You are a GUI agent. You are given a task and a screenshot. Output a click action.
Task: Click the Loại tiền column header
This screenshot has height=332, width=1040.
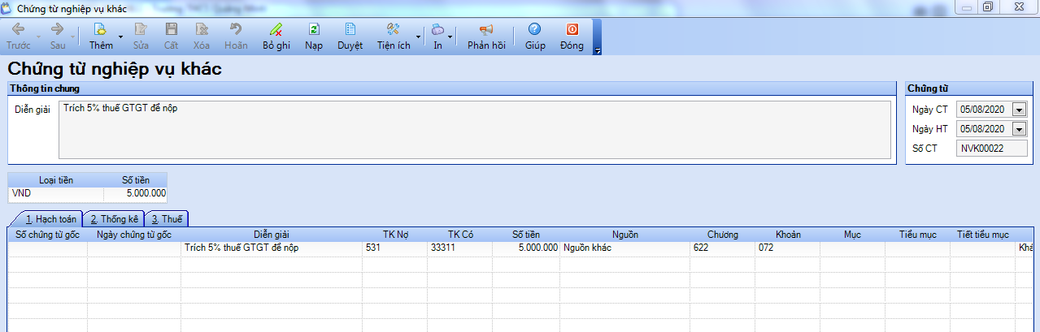56,180
